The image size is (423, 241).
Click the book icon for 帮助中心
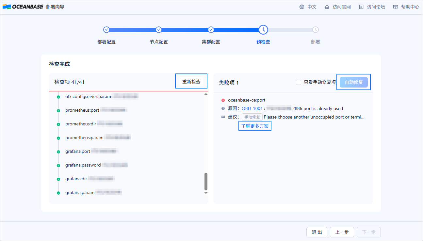pos(396,7)
